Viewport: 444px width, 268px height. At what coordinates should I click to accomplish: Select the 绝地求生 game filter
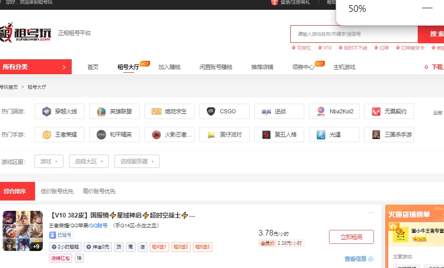point(169,111)
